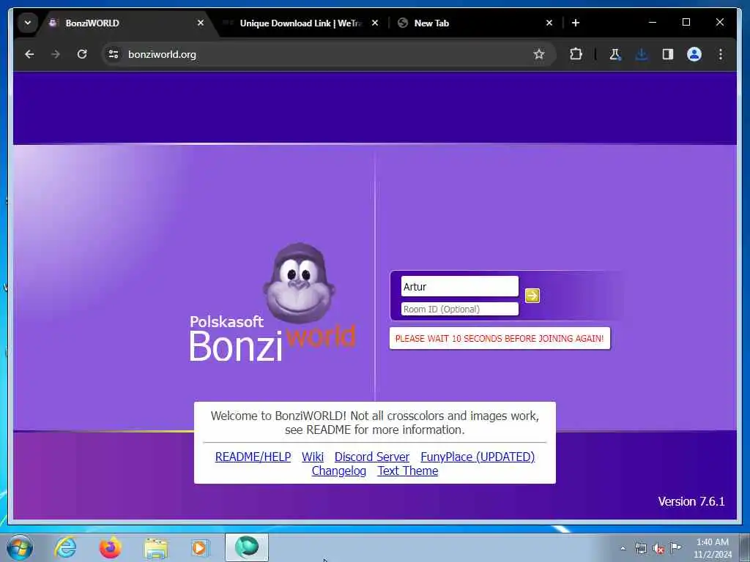Open the tab search dropdown chevron

[28, 23]
